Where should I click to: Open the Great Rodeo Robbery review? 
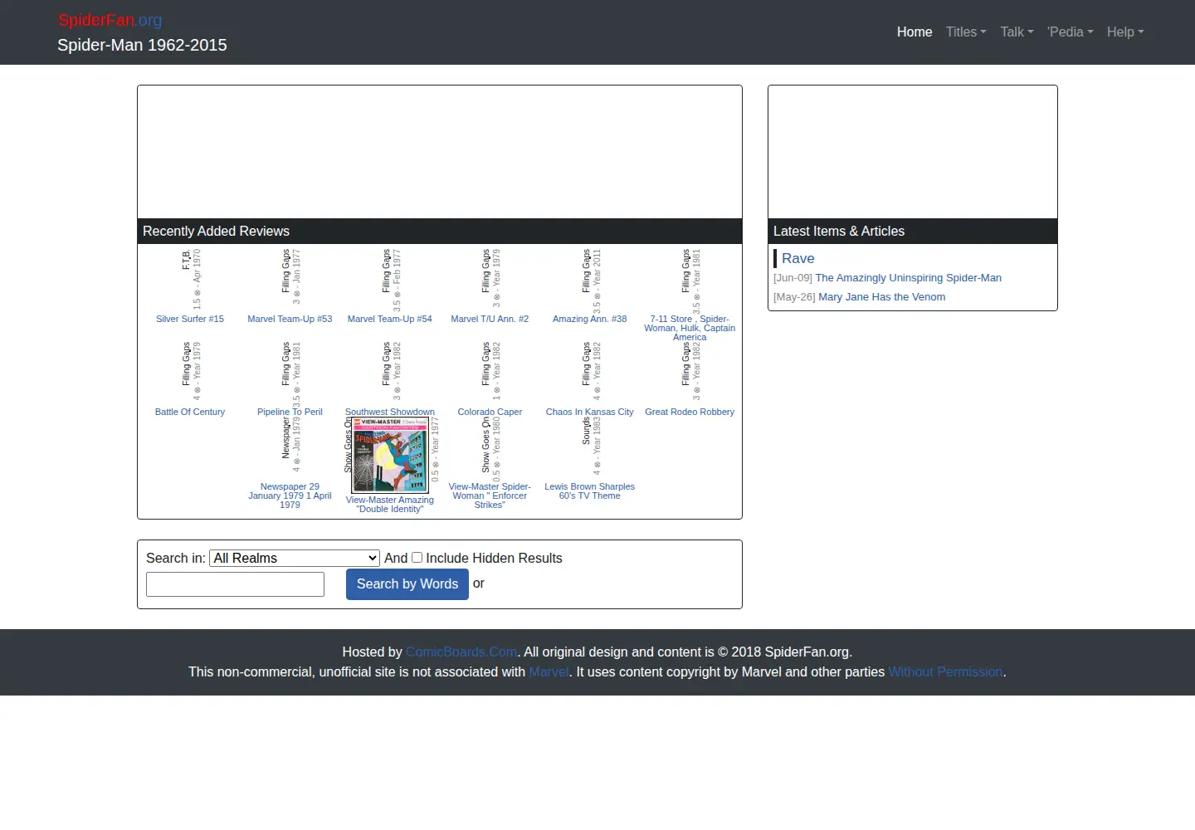(690, 412)
